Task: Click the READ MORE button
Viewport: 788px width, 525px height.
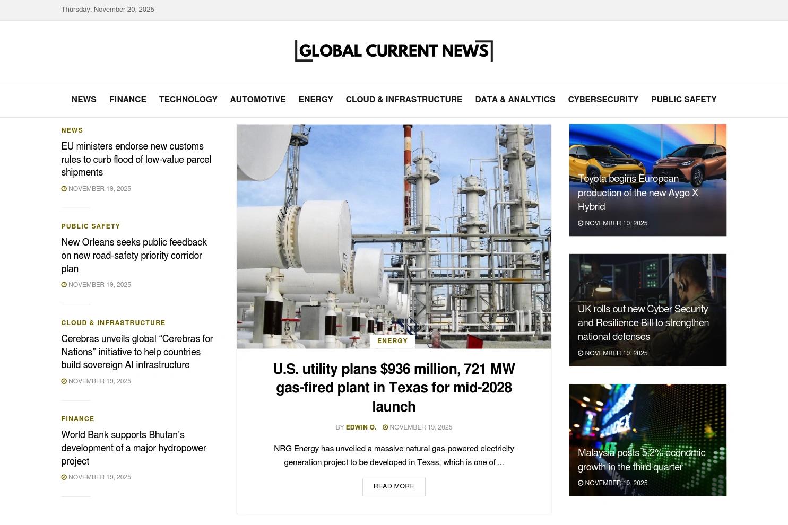Action: (x=394, y=487)
